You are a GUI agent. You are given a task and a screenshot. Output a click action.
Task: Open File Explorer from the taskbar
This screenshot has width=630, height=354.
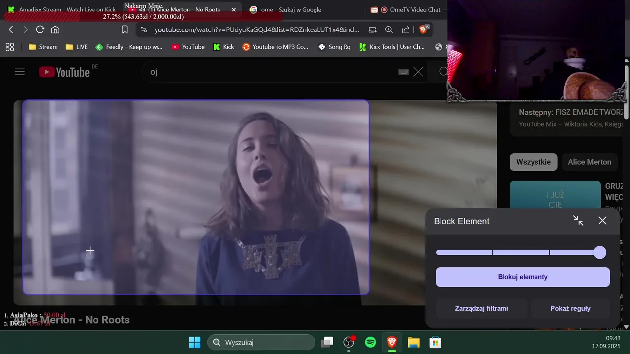point(413,342)
